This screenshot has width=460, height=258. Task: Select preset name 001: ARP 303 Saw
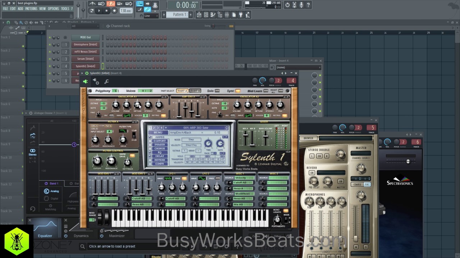point(196,128)
